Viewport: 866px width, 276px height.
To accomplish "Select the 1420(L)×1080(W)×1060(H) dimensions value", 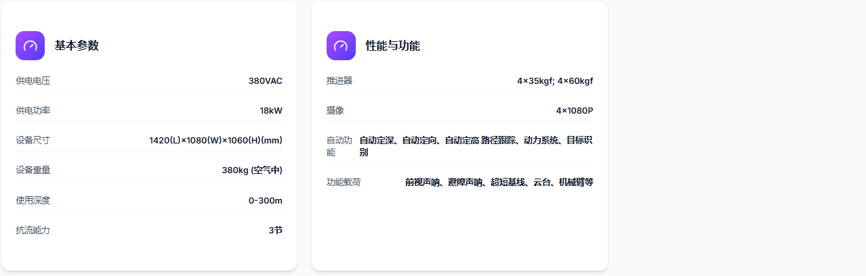I will pyautogui.click(x=215, y=141).
